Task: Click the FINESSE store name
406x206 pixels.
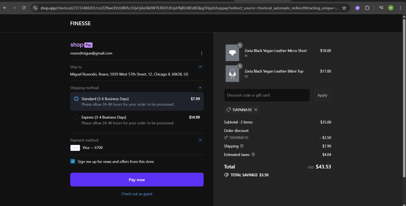Action: (x=80, y=23)
